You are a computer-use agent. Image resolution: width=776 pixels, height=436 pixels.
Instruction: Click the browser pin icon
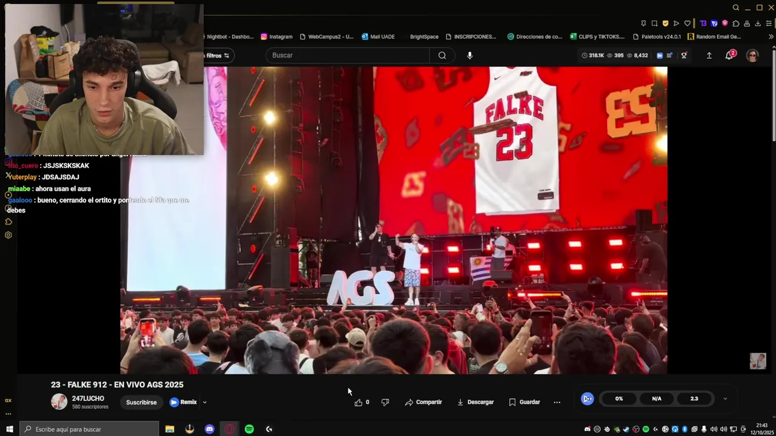click(643, 24)
